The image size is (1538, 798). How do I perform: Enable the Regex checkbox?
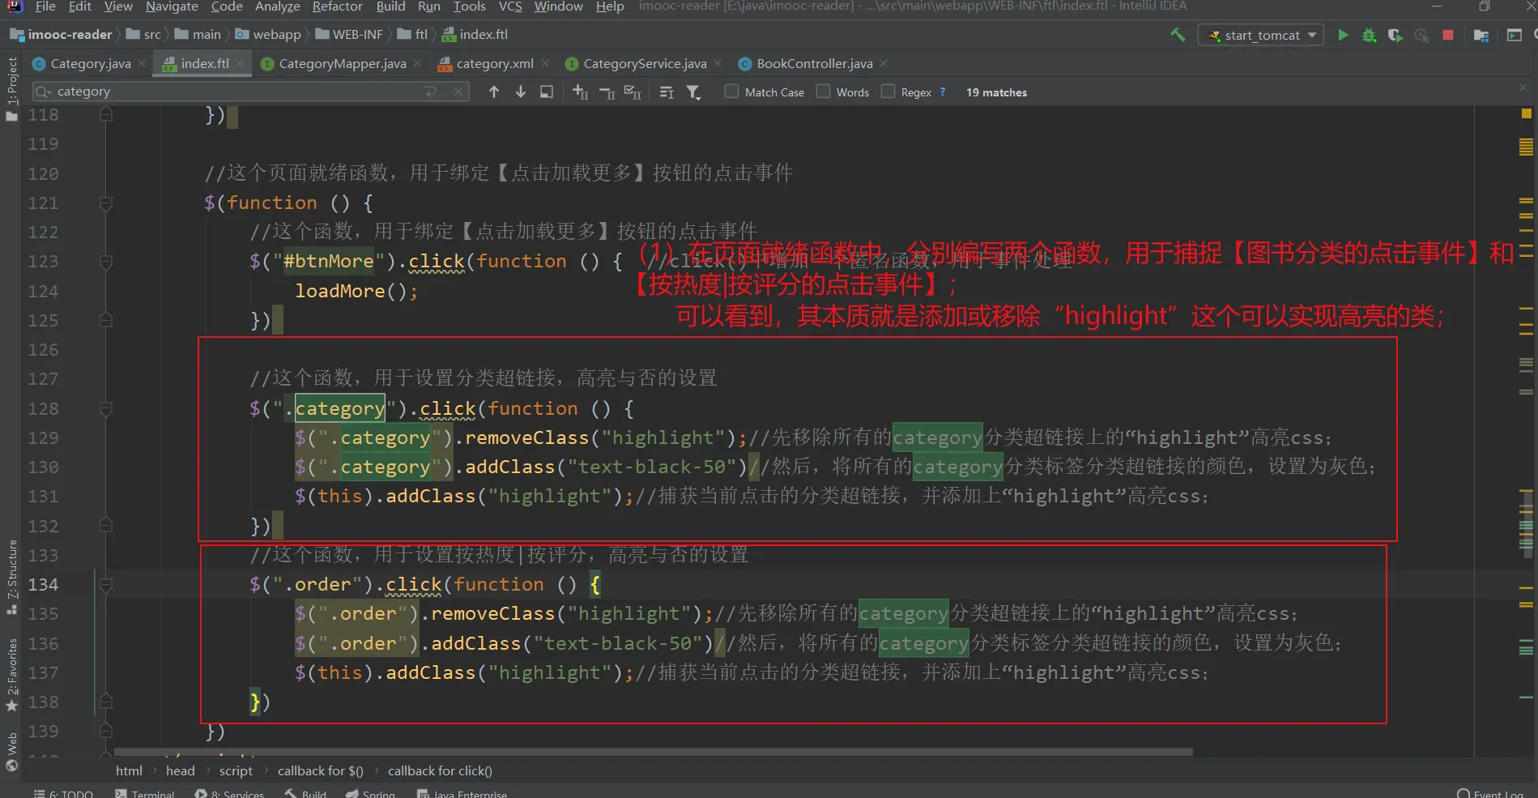[888, 92]
